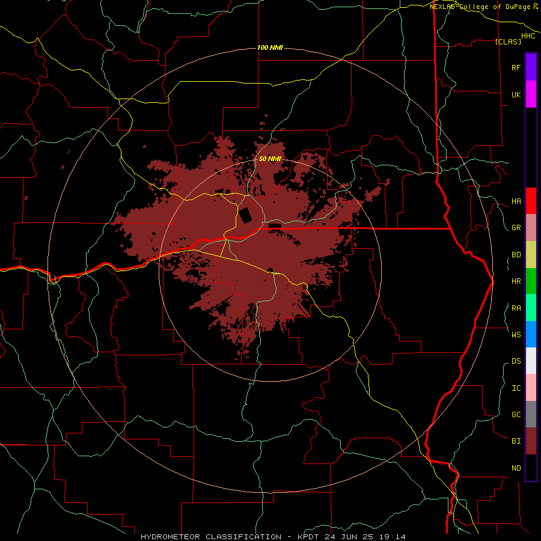Click the HR legend label

coord(516,281)
